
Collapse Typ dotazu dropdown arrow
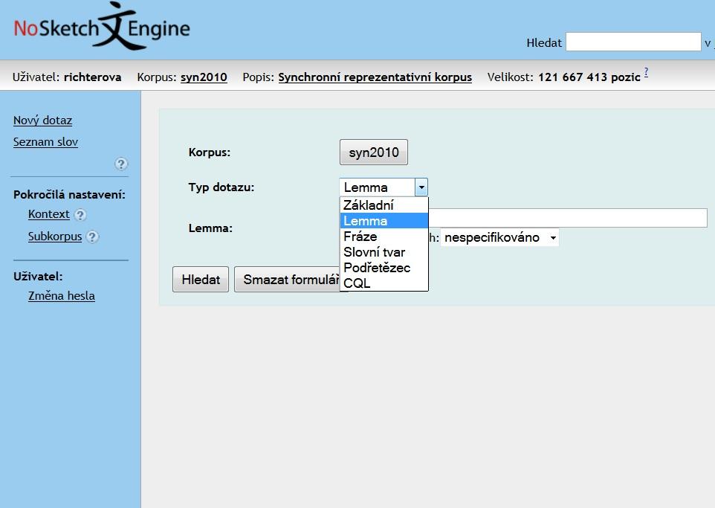pyautogui.click(x=421, y=187)
